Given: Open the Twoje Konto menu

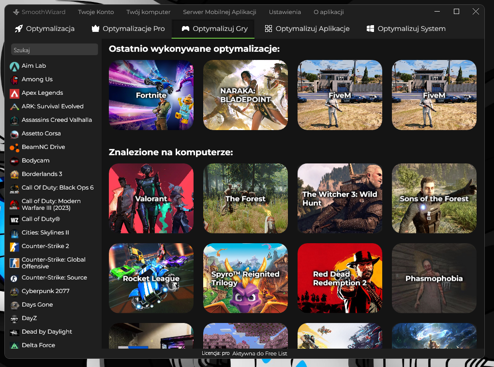Looking at the screenshot, I should coord(96,12).
